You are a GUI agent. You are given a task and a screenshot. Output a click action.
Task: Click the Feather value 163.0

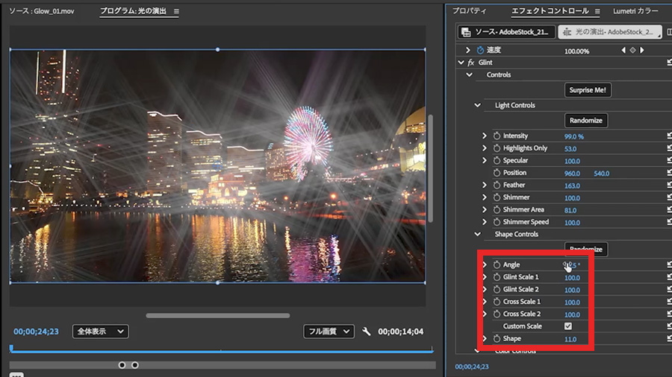click(x=572, y=186)
